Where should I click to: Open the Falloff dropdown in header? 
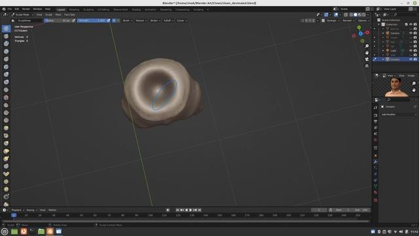[168, 20]
